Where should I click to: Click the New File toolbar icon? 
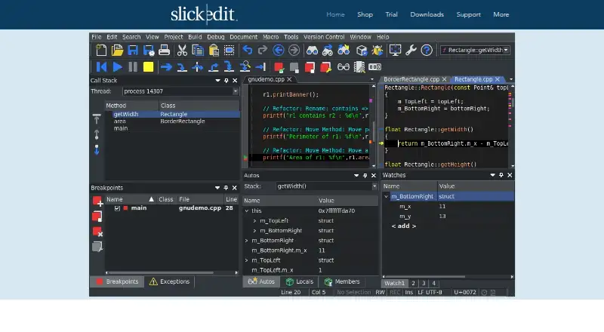[101, 50]
